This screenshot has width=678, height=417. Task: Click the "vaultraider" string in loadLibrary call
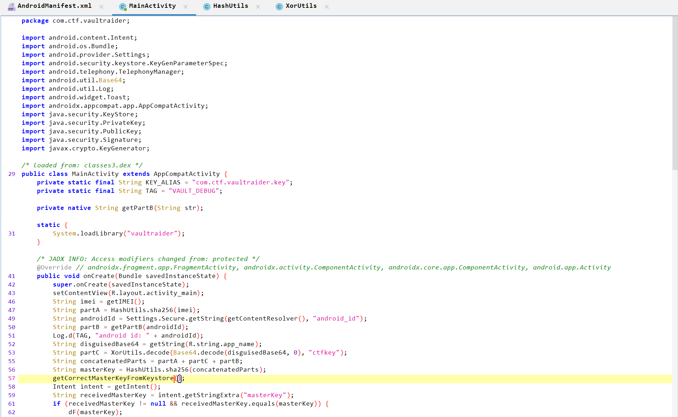(x=152, y=233)
